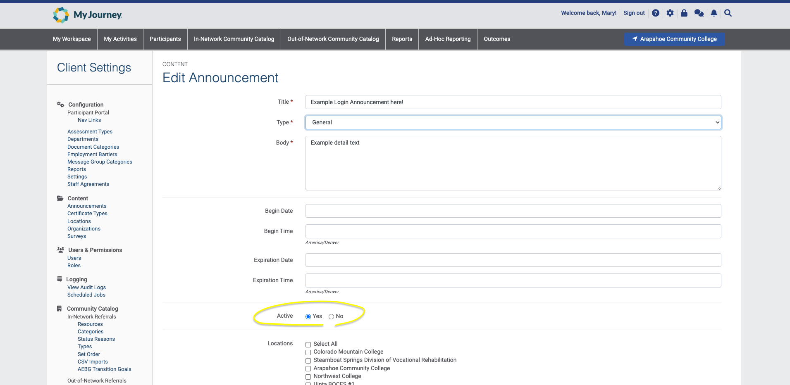The image size is (790, 385).
Task: Click the MyJourney logo
Action: coord(87,15)
